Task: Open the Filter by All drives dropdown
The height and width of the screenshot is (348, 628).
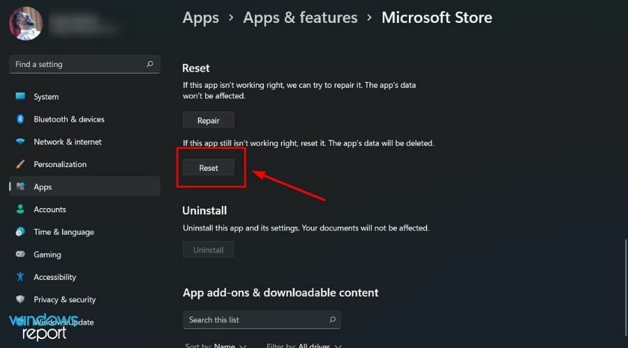Action: (x=304, y=346)
